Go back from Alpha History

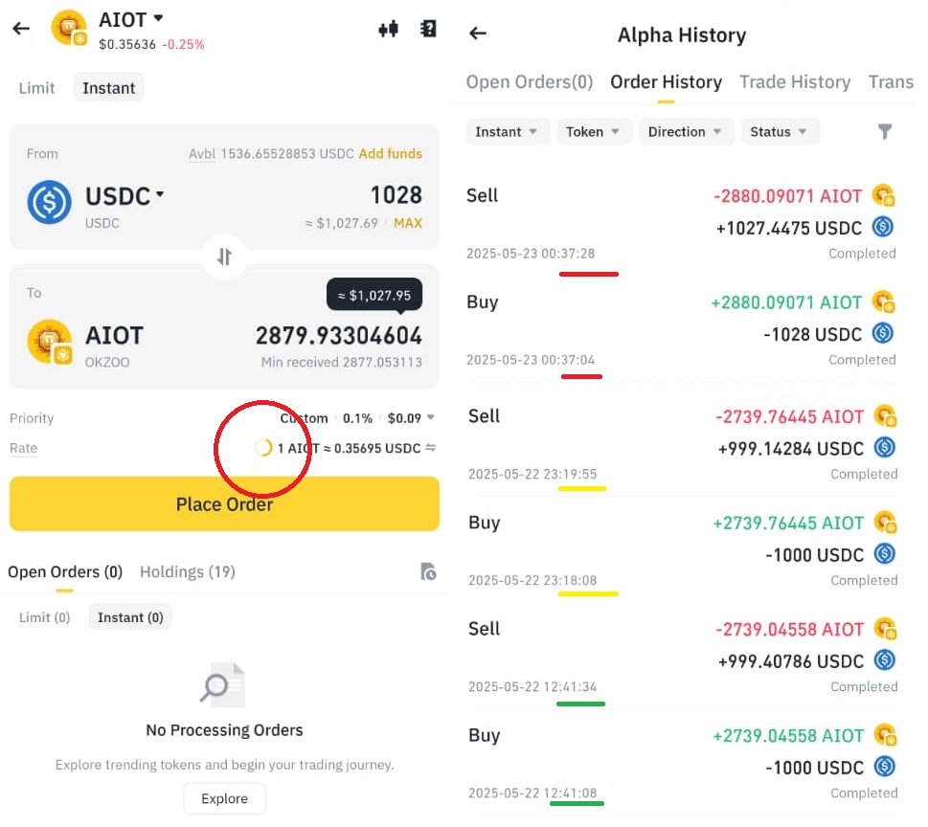click(478, 34)
